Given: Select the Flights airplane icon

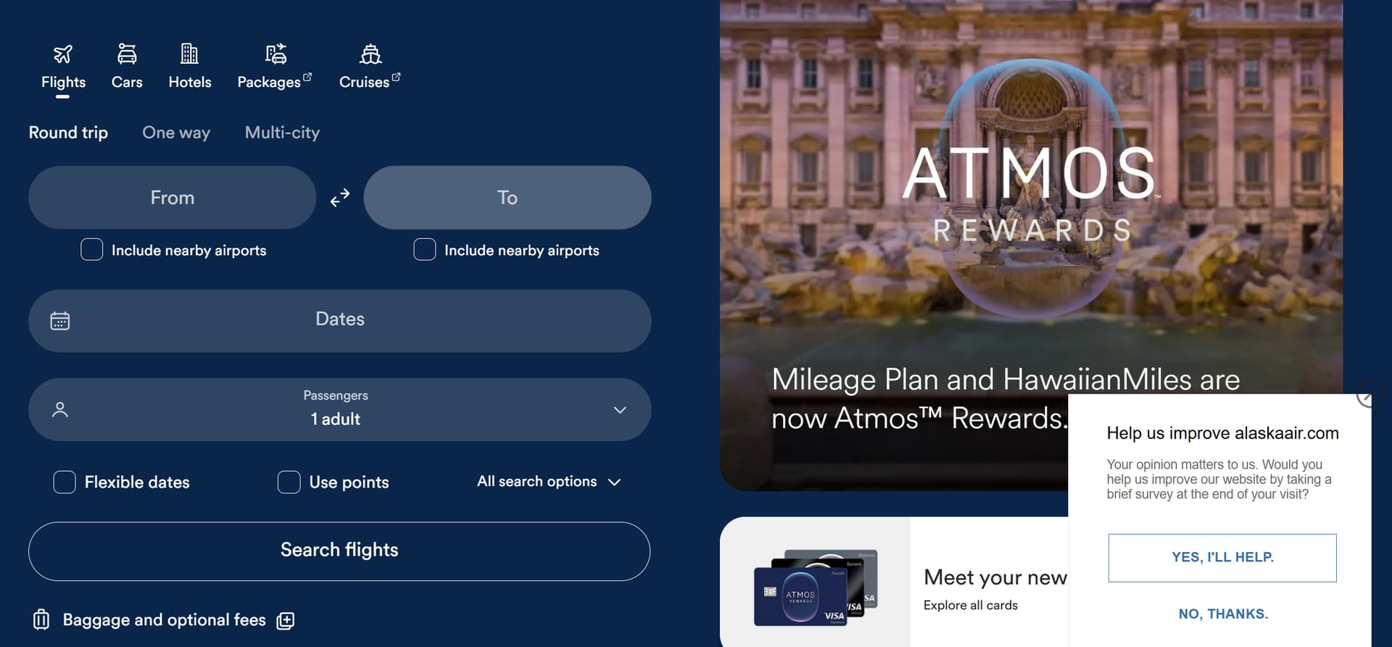Looking at the screenshot, I should click(63, 54).
